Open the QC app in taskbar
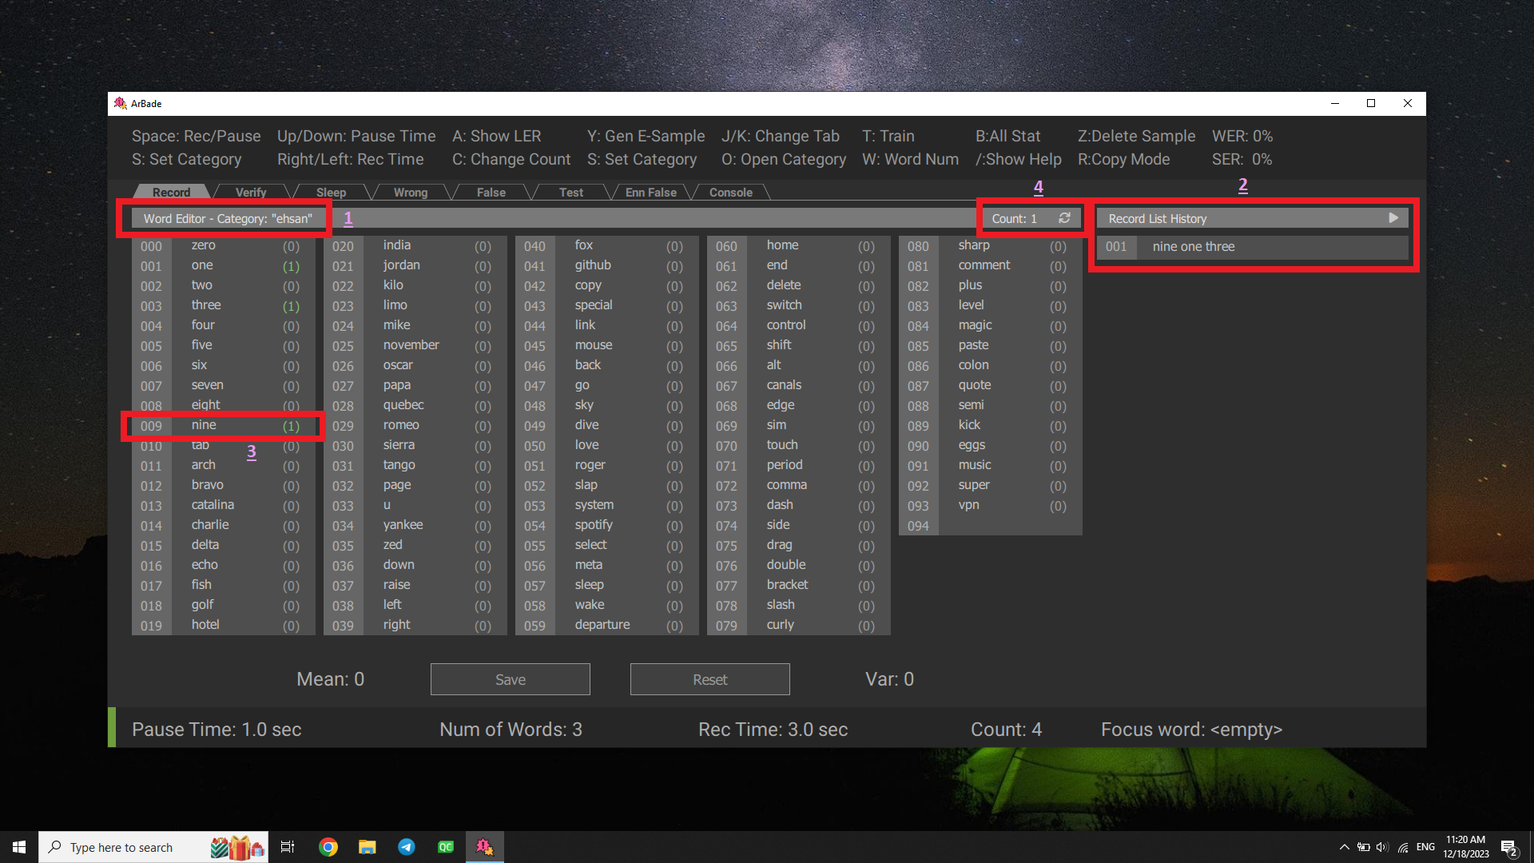 446,847
